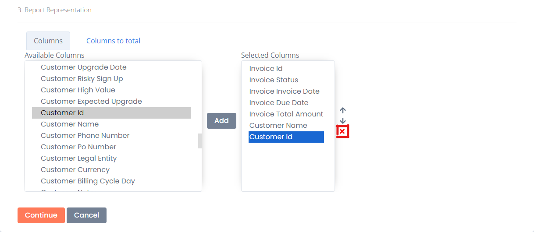534x232 pixels.
Task: Select Invoice Status in selected columns
Action: 286,80
